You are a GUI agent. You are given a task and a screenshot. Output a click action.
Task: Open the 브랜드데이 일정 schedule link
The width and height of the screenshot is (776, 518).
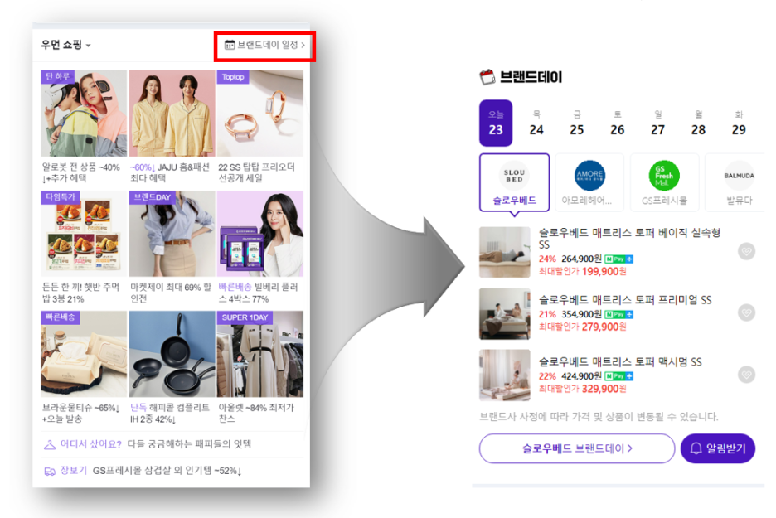tap(264, 45)
